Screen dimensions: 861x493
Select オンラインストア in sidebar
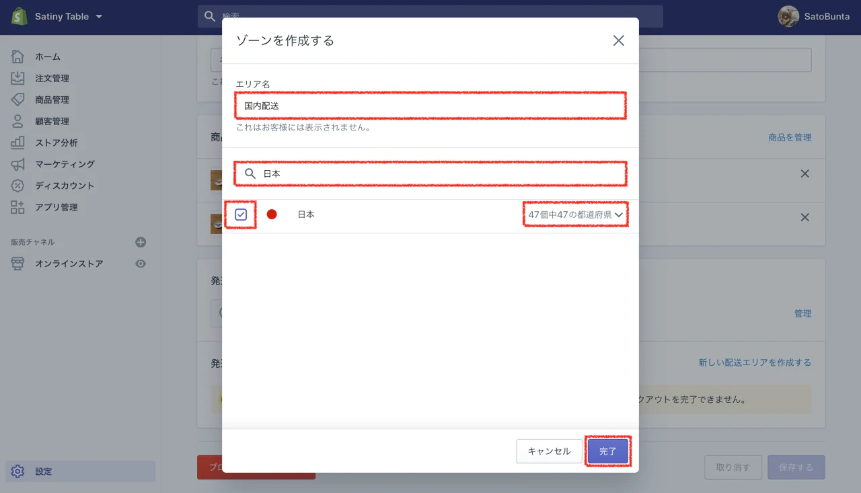point(69,264)
